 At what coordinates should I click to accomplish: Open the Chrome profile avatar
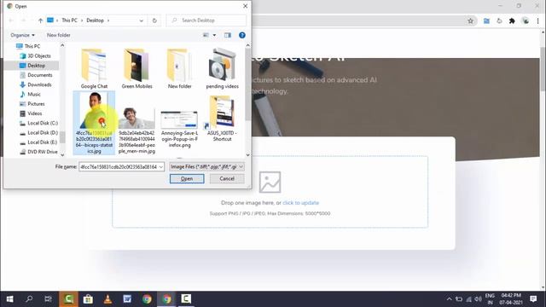click(526, 20)
